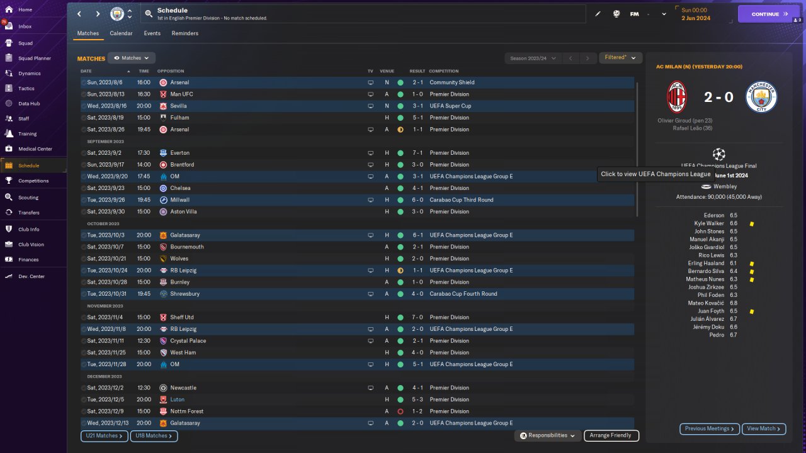Click Arrange Friendly button
This screenshot has width=806, height=453.
click(x=611, y=435)
